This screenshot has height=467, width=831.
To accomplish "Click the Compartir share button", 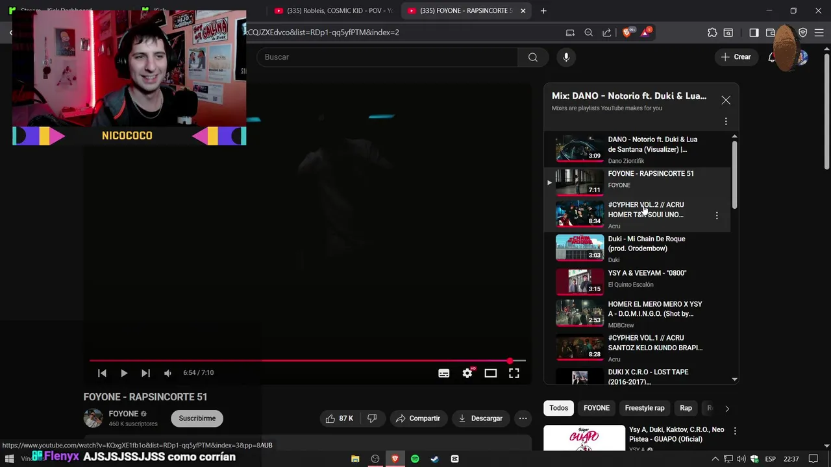I will 418,418.
